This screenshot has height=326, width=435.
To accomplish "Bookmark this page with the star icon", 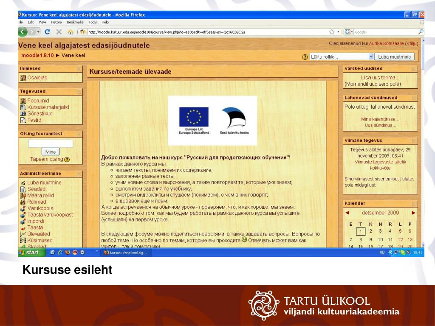I will tap(331, 32).
